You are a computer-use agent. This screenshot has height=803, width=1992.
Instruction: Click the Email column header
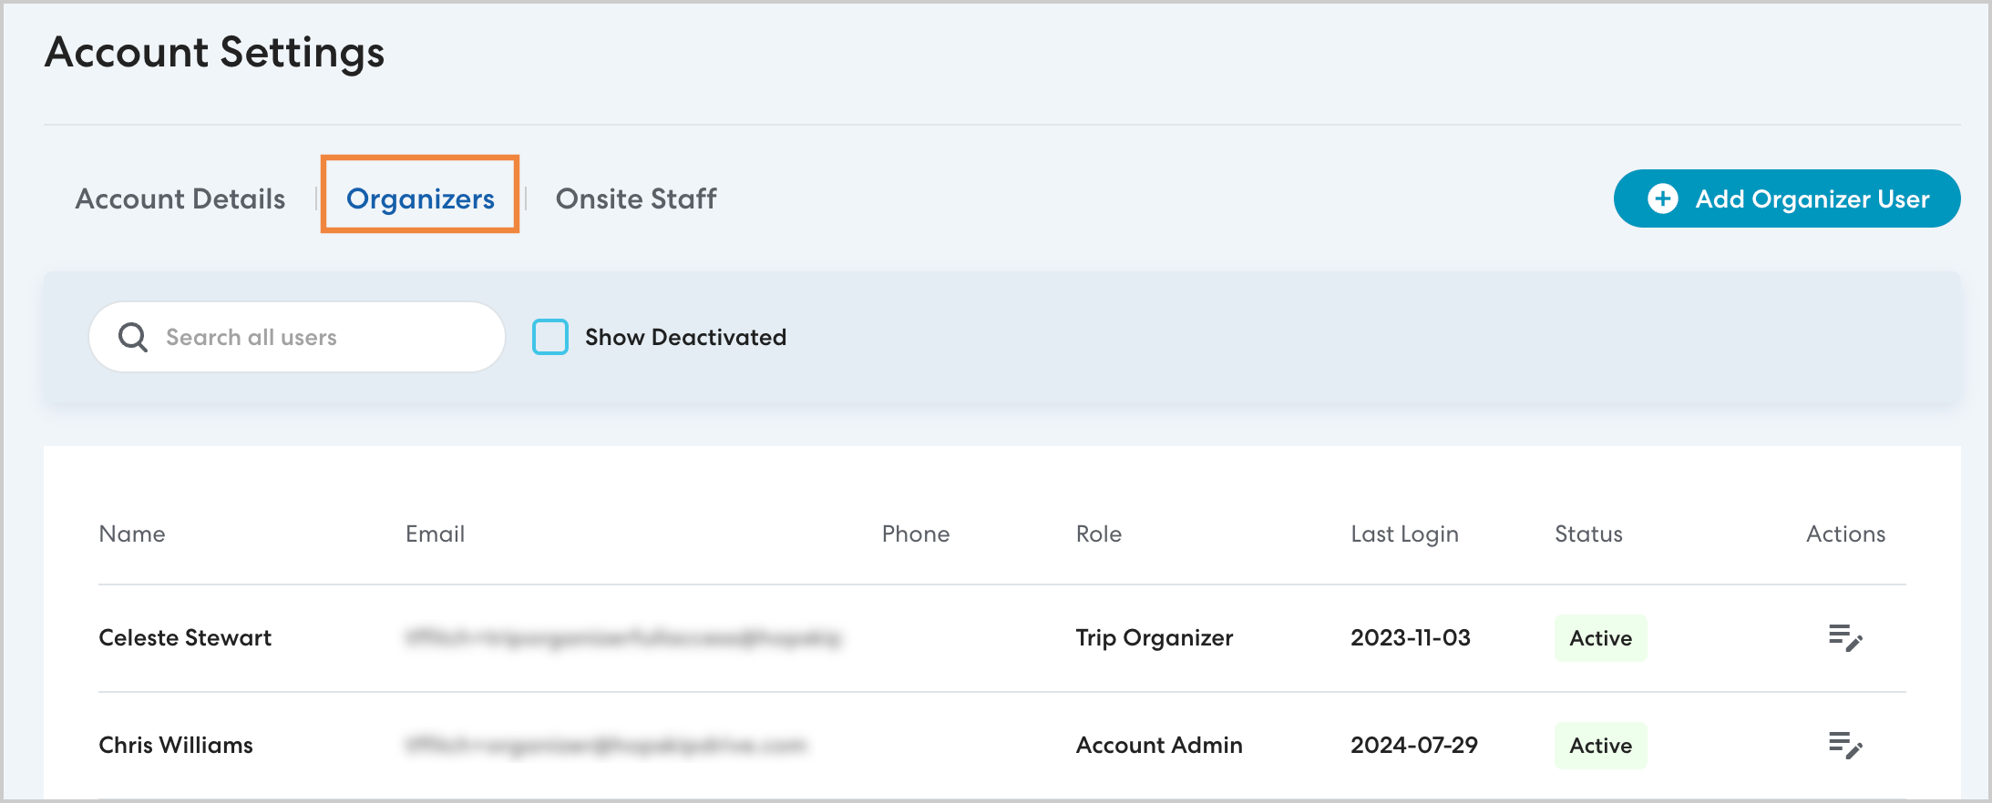pyautogui.click(x=435, y=534)
